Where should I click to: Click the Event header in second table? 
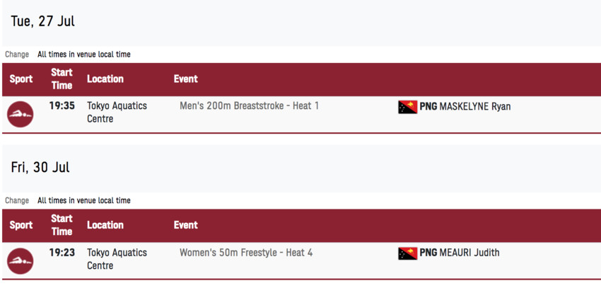pyautogui.click(x=185, y=225)
